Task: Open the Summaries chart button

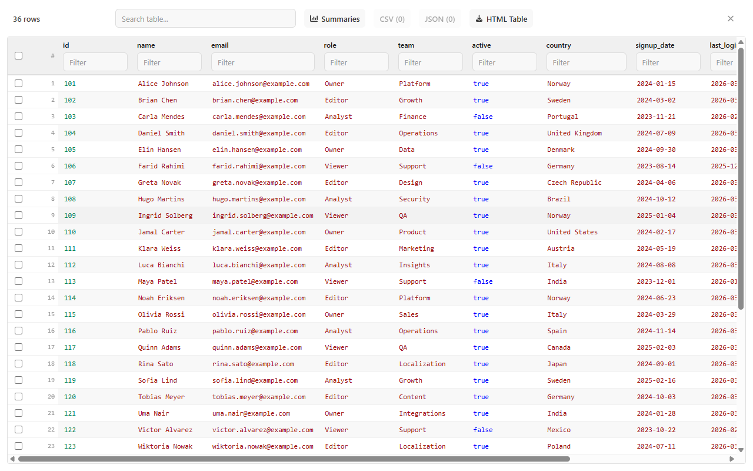Action: point(335,19)
